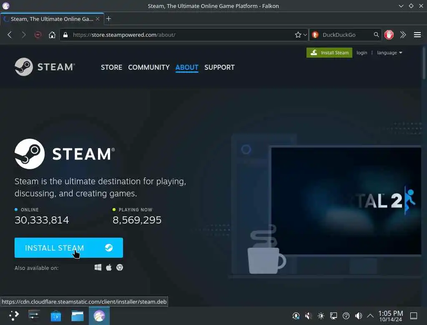The image size is (427, 325).
Task: Show more toolbar items chevron
Action: 403,35
